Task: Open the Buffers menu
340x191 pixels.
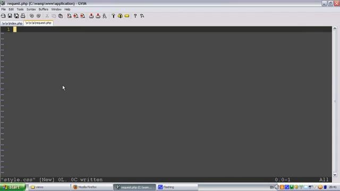Action: coord(44,10)
